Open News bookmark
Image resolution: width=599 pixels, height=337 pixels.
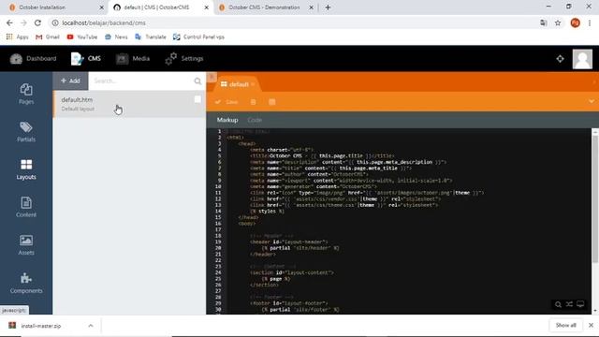click(116, 37)
